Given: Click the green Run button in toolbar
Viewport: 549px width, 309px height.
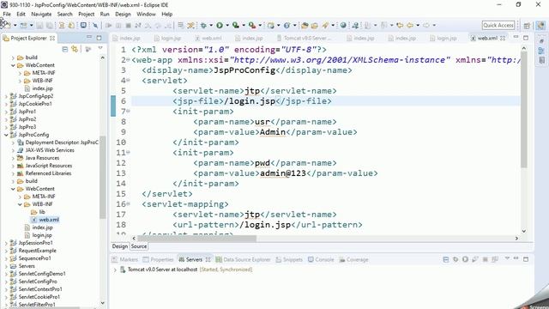Looking at the screenshot, I should (220, 25).
